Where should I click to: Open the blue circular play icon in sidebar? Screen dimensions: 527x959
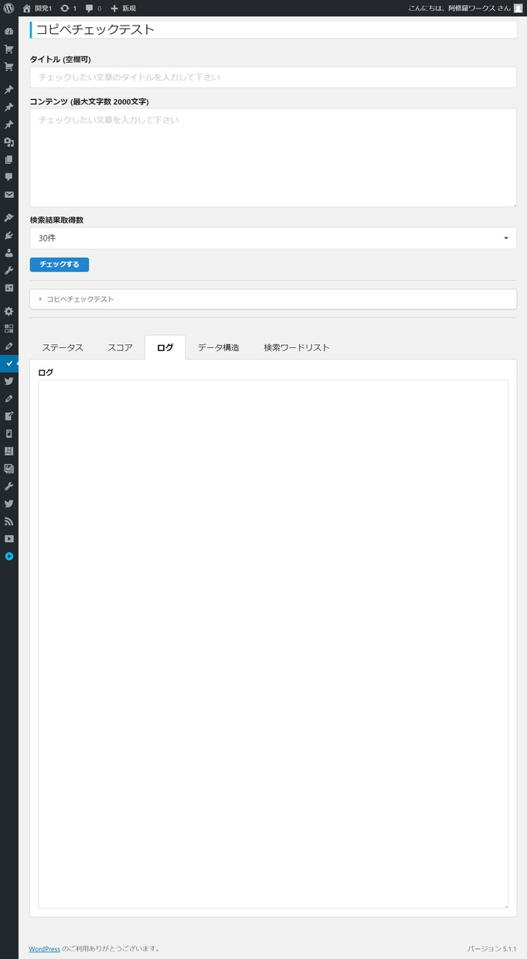point(9,556)
